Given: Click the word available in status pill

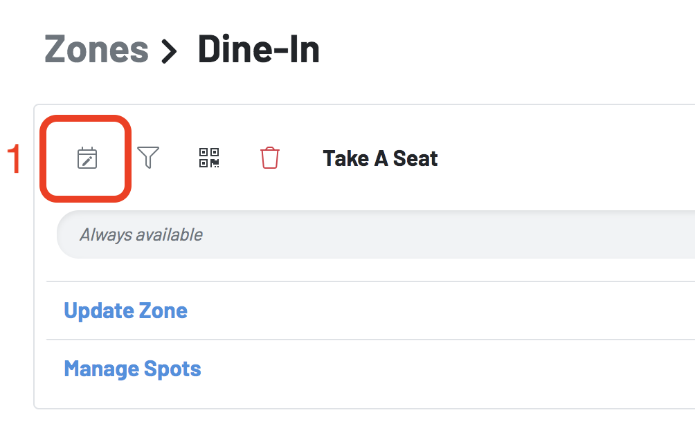Looking at the screenshot, I should 170,234.
